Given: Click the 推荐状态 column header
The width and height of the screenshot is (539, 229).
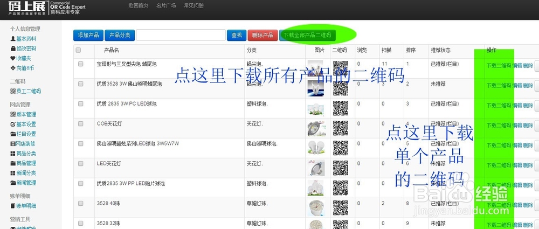Looking at the screenshot, I should click(441, 50).
